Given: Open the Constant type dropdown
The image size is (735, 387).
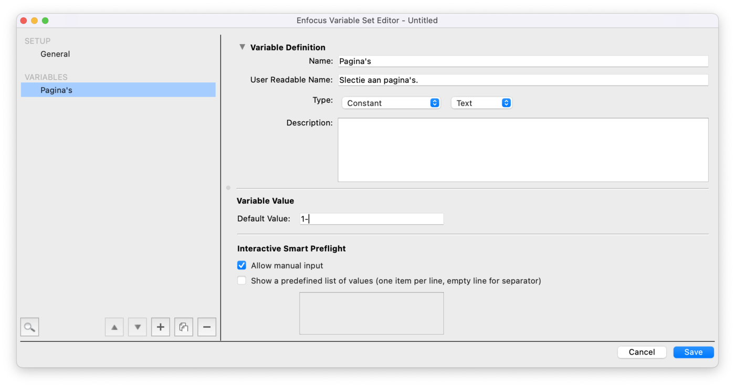Looking at the screenshot, I should [x=391, y=103].
